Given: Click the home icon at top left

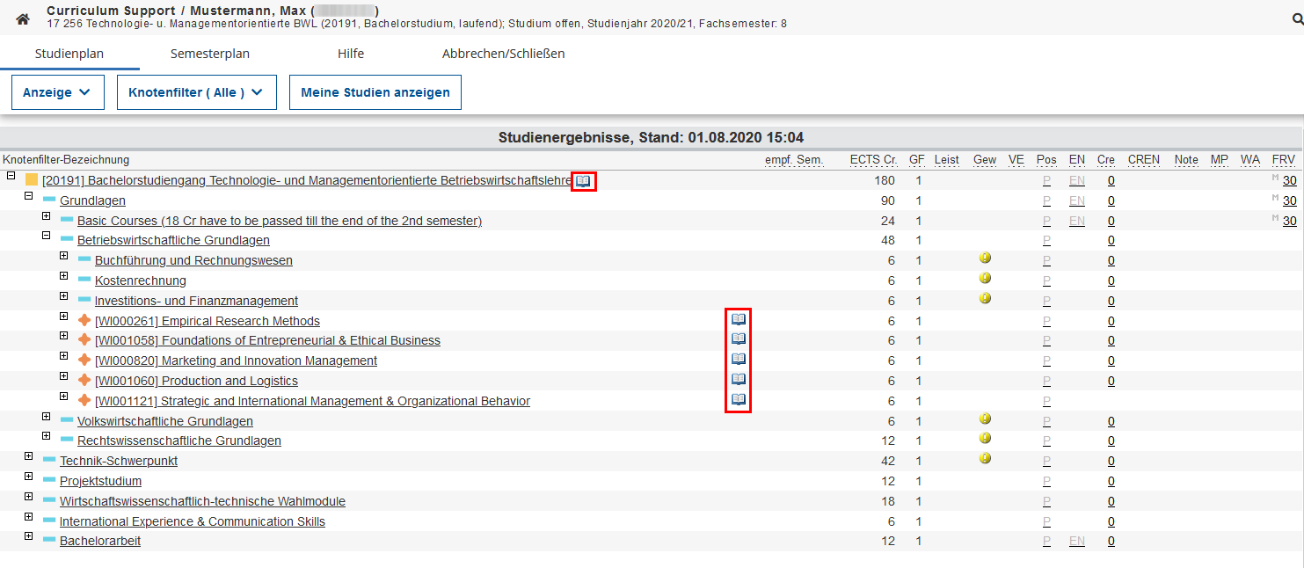Looking at the screenshot, I should (x=23, y=18).
